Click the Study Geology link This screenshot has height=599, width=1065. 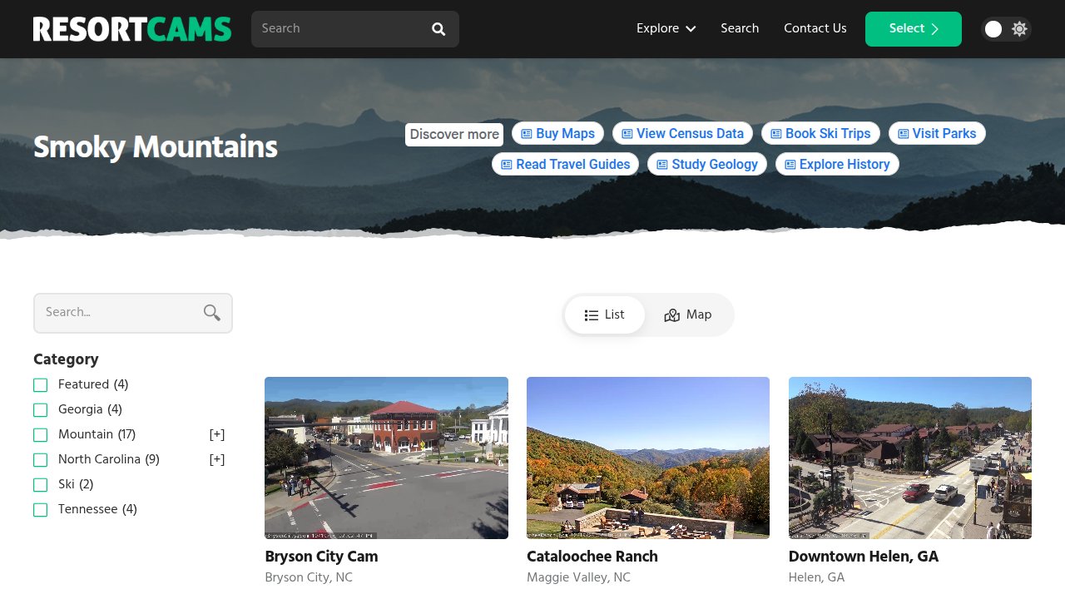707,164
